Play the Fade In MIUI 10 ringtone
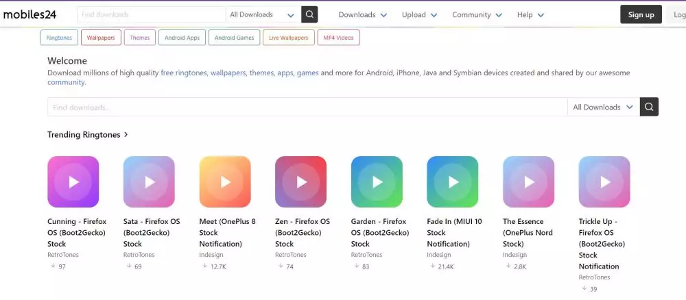This screenshot has width=686, height=300. coord(452,182)
